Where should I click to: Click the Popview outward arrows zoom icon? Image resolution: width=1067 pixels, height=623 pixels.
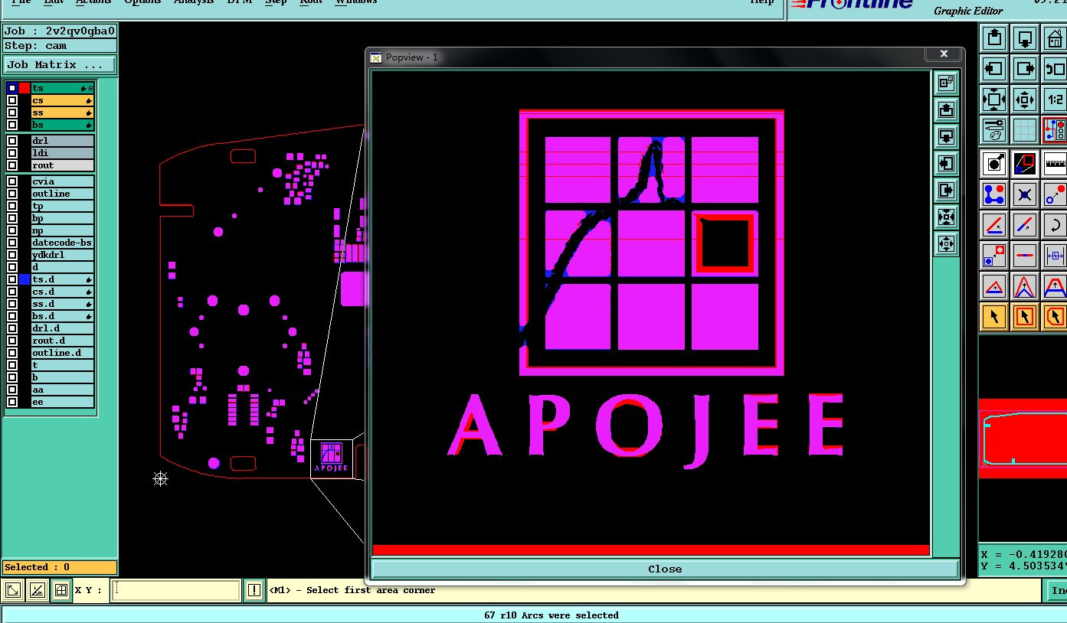(946, 243)
